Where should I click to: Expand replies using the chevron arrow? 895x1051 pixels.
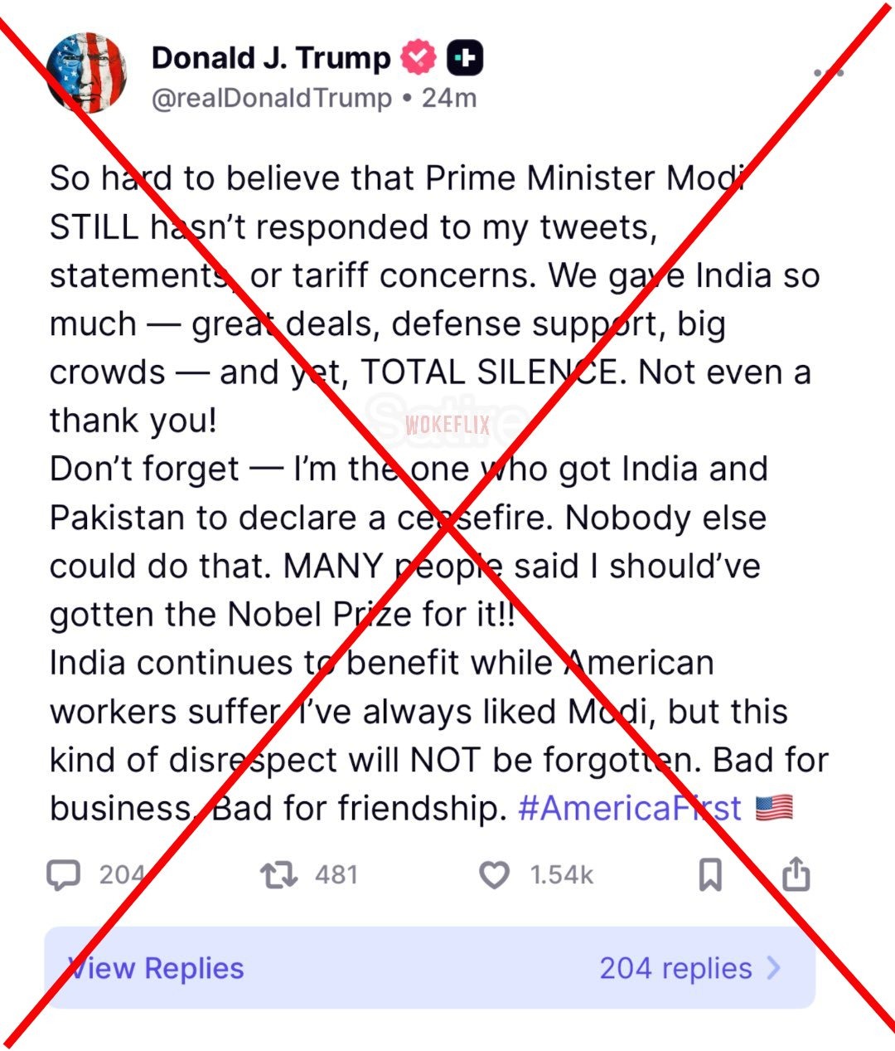tap(774, 967)
